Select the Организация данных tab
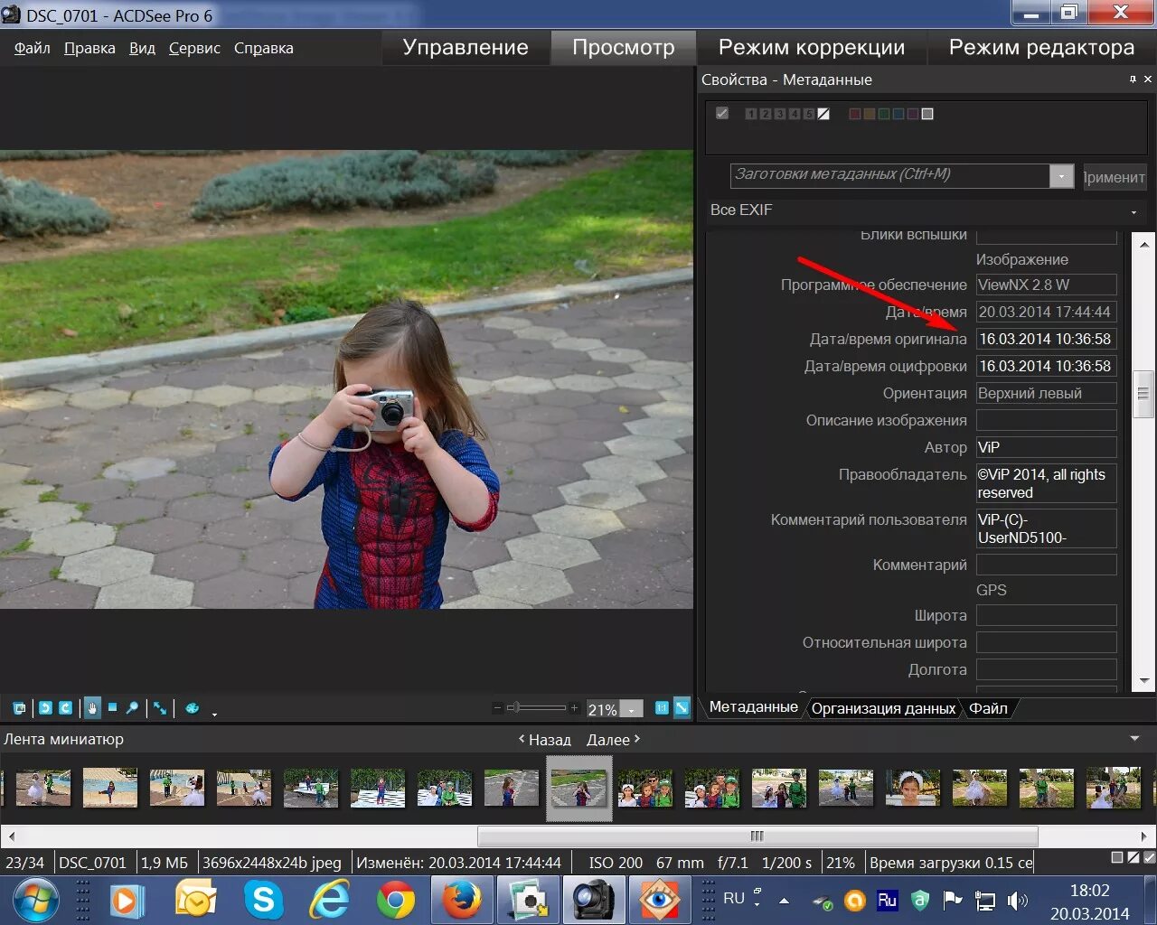1157x925 pixels. coord(883,708)
